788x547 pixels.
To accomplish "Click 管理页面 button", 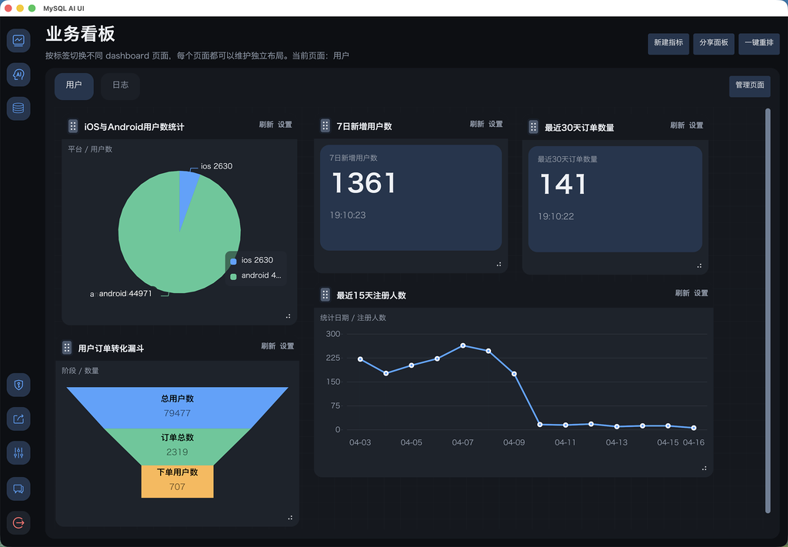I will pyautogui.click(x=750, y=85).
